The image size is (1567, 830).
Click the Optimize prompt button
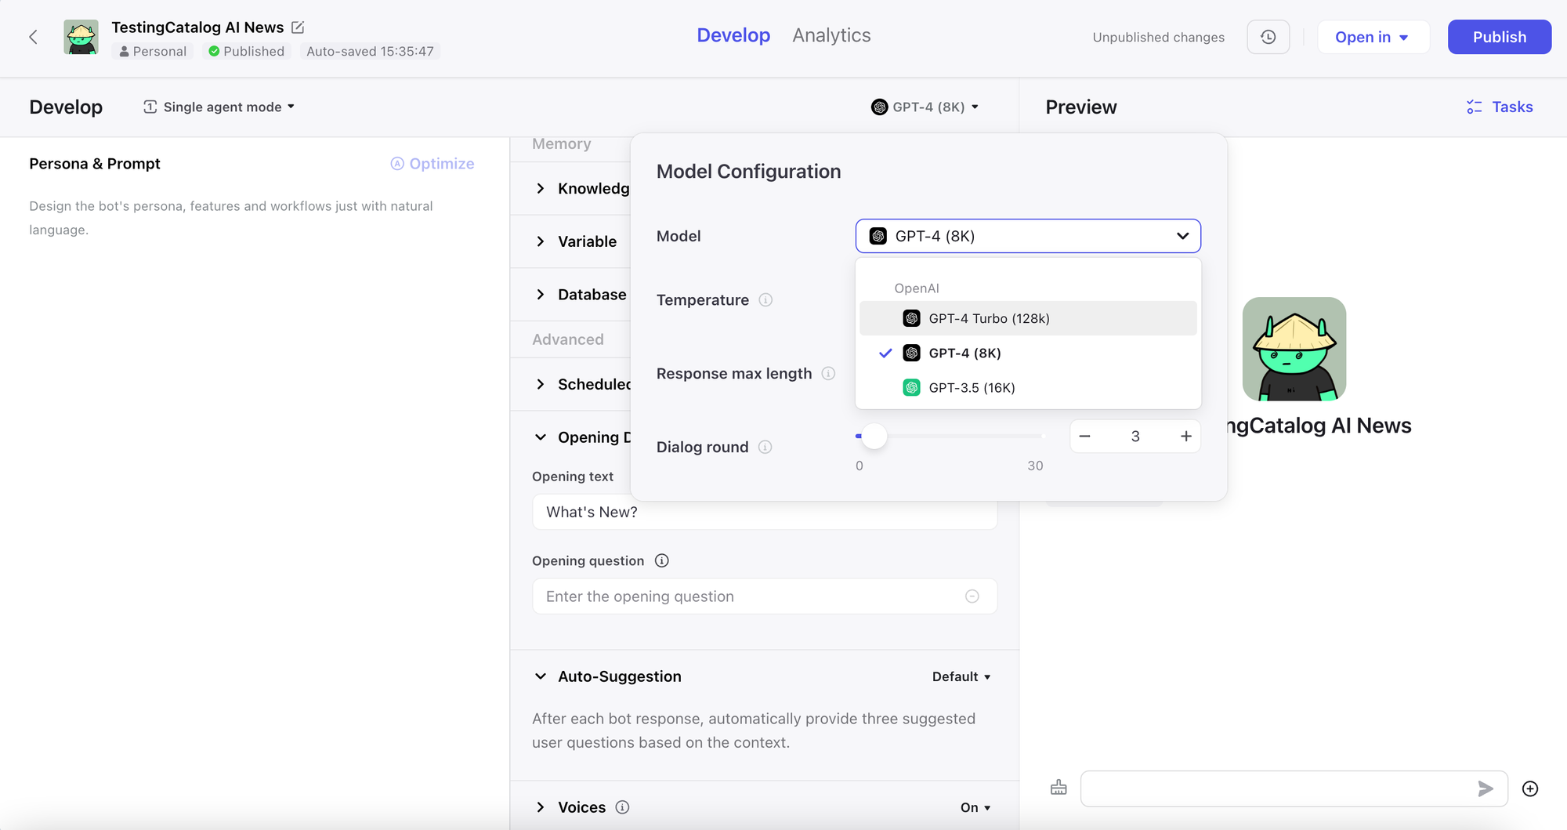tap(432, 164)
